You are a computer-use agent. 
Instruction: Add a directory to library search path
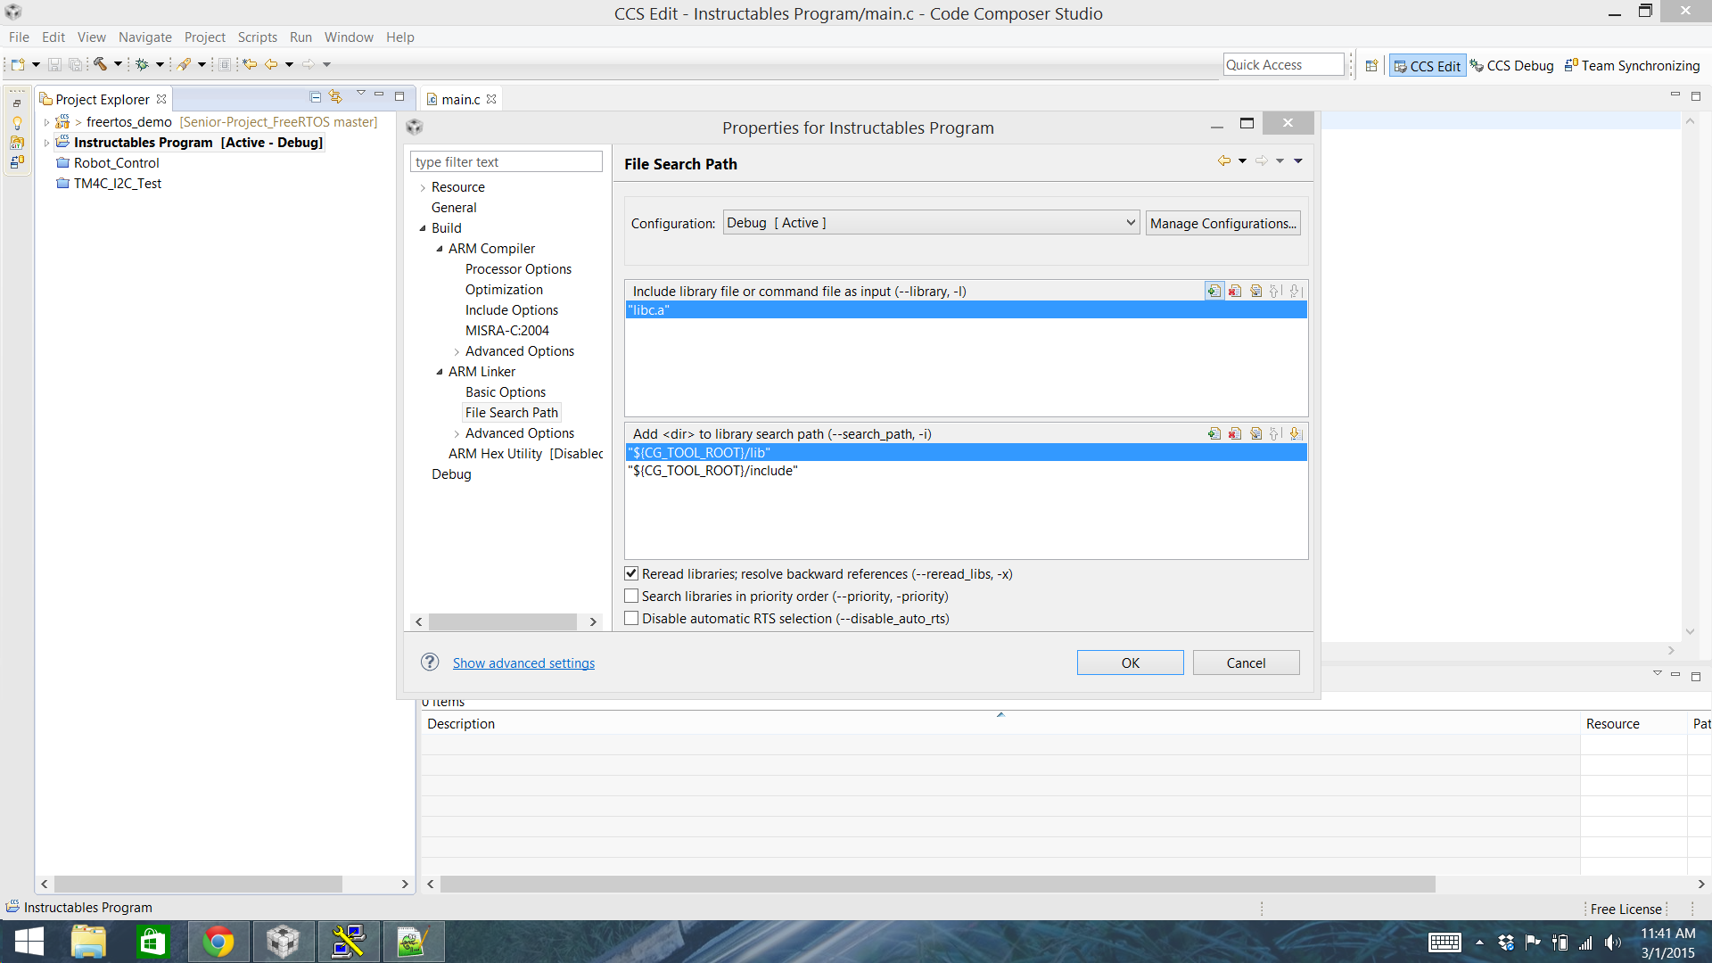pyautogui.click(x=1214, y=433)
